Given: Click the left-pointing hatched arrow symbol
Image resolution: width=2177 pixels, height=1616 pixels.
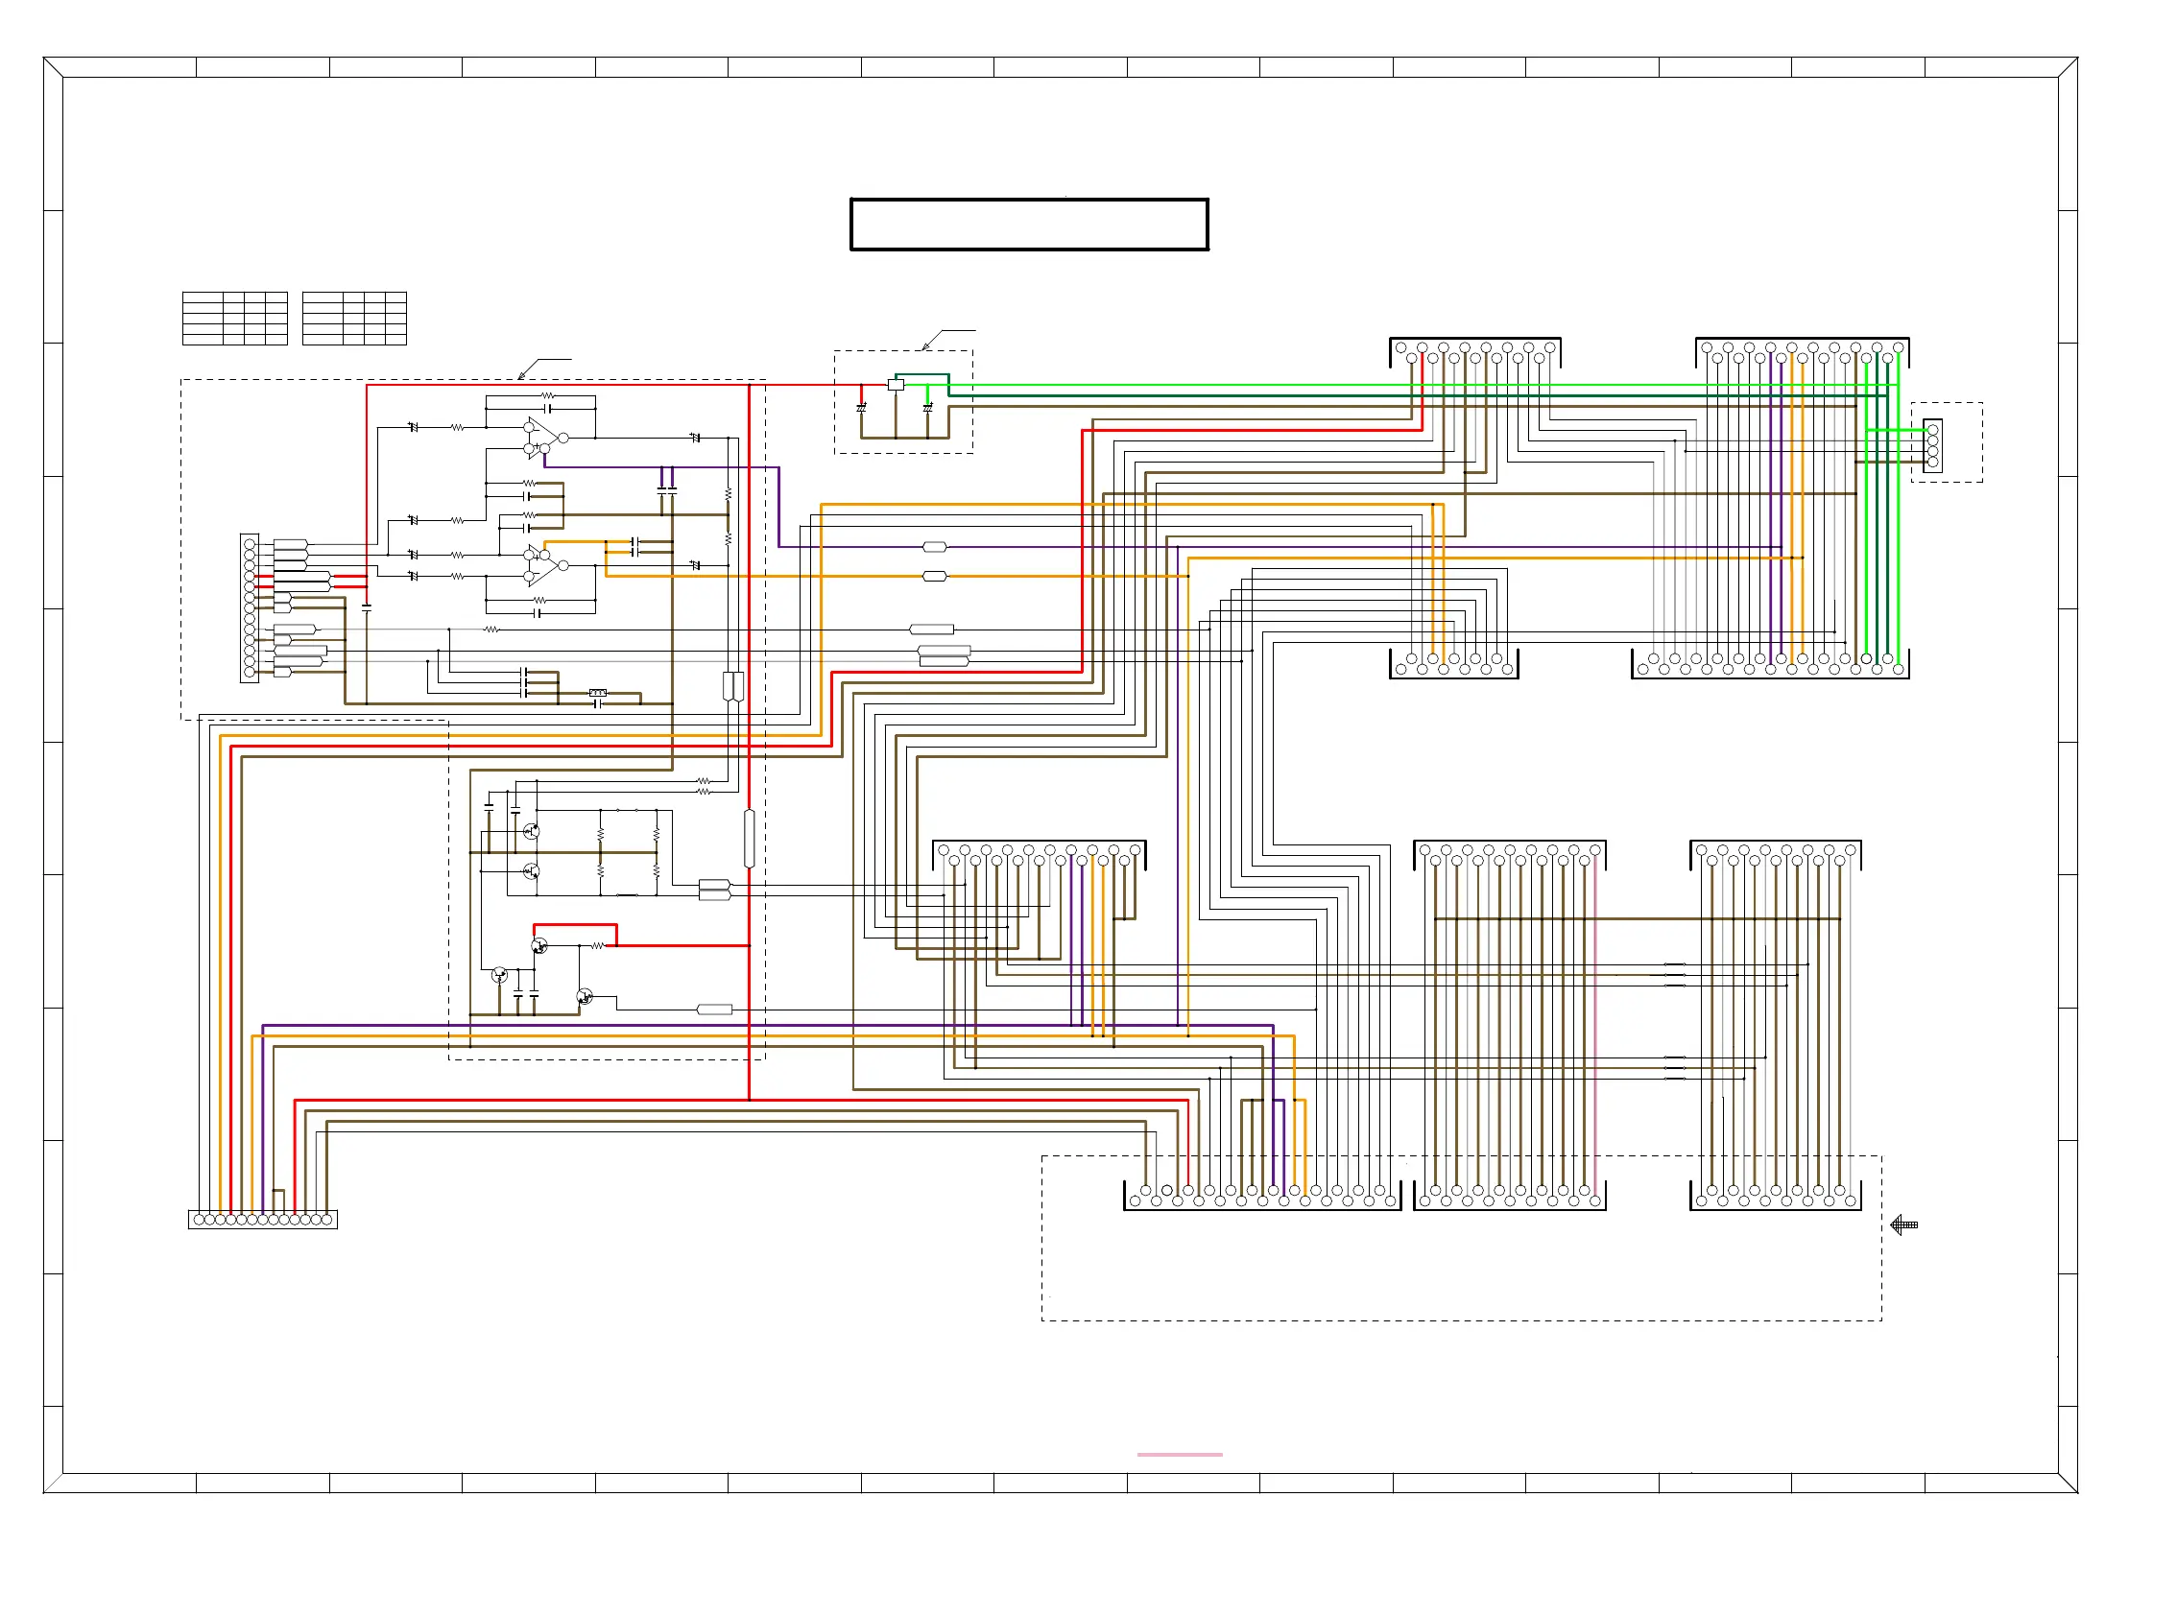Looking at the screenshot, I should click(1903, 1224).
